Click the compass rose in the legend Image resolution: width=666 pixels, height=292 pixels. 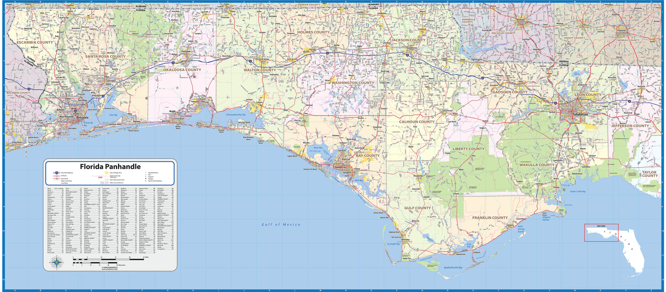pyautogui.click(x=57, y=262)
